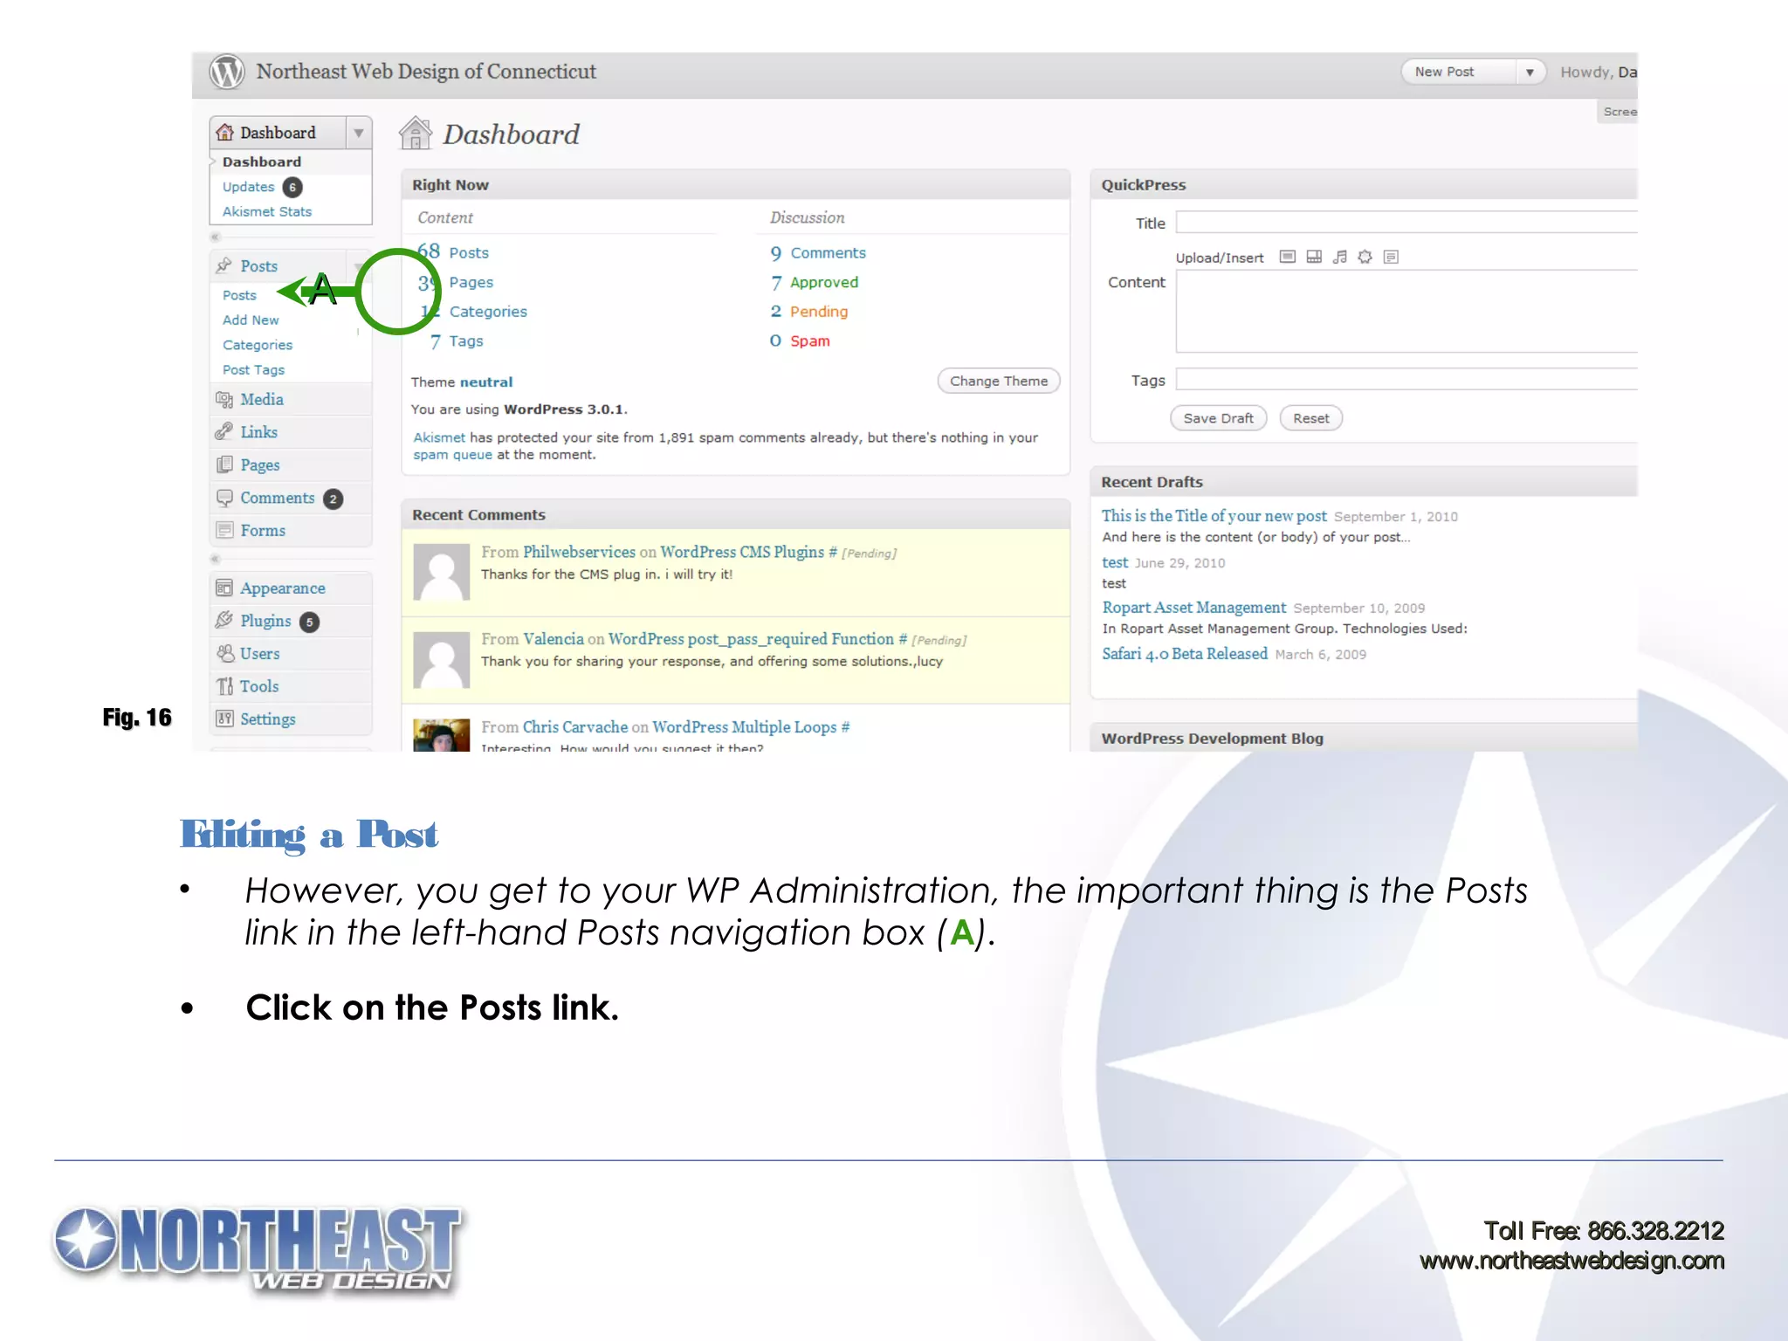This screenshot has height=1341, width=1788.
Task: Select Add New under Posts
Action: 251,320
